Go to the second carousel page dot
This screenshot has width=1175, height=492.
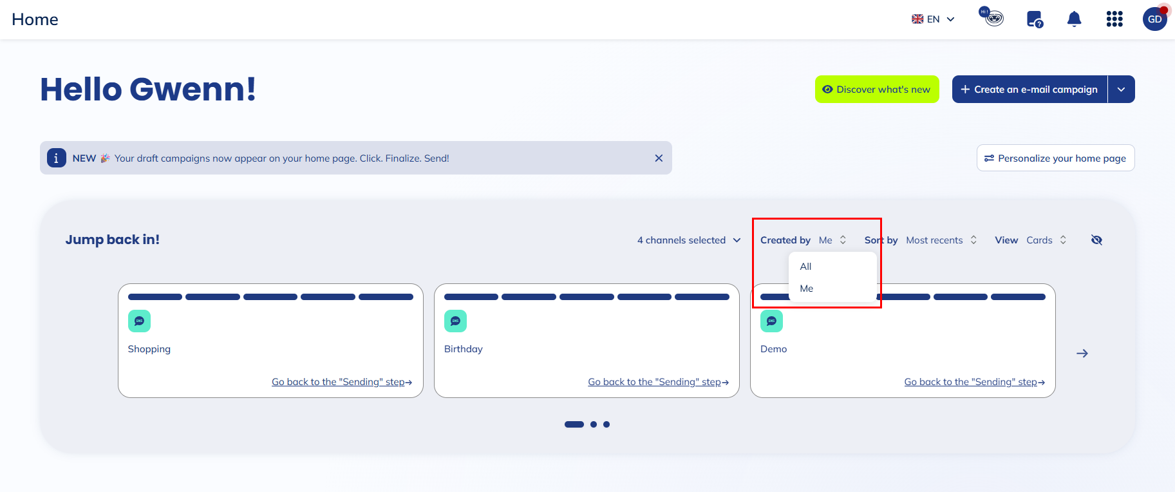(594, 424)
